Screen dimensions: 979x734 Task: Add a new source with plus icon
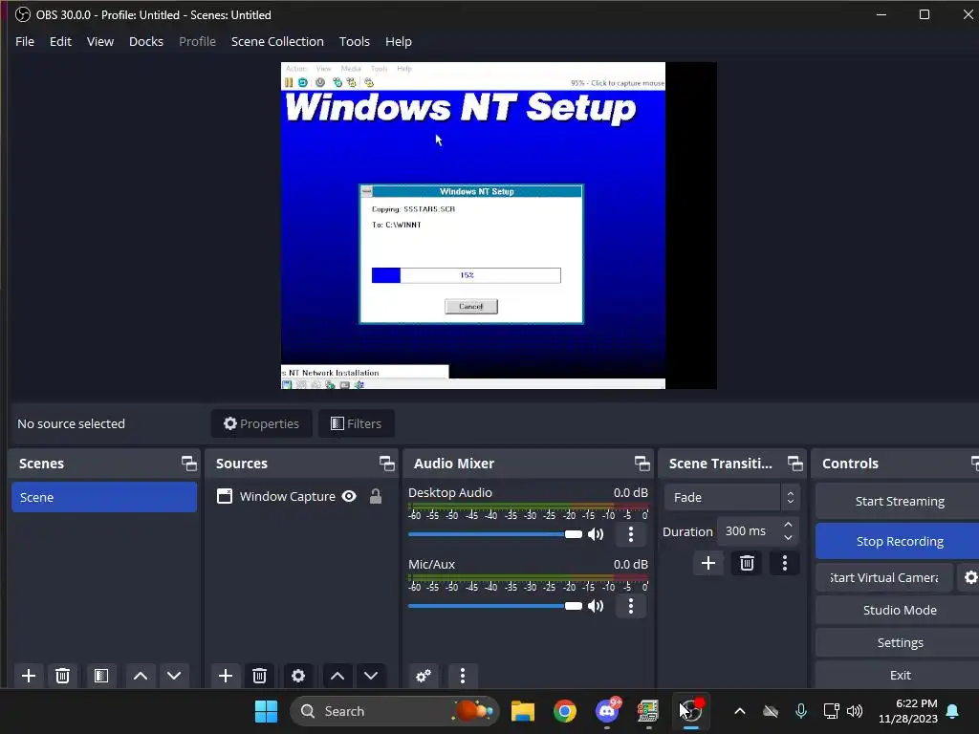pyautogui.click(x=226, y=676)
